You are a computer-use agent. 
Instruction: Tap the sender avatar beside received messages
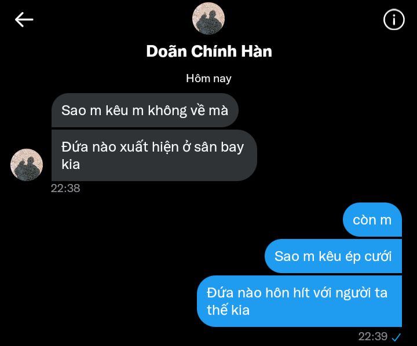(x=27, y=165)
